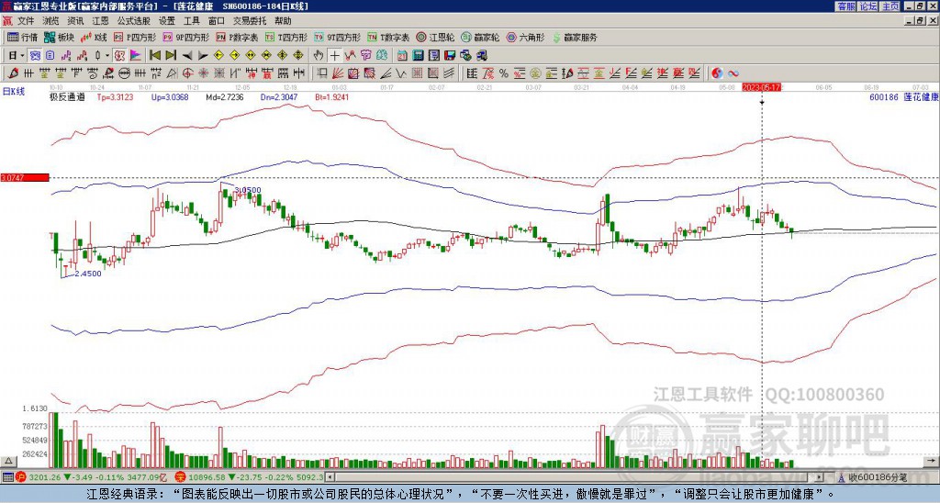The height and width of the screenshot is (503, 940).
Task: Open the P数字表 tool
Action: point(237,37)
